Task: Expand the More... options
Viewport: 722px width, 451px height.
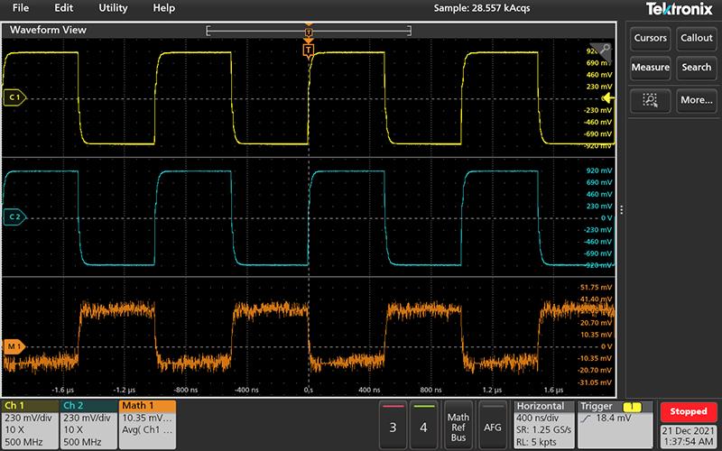Action: click(x=696, y=100)
